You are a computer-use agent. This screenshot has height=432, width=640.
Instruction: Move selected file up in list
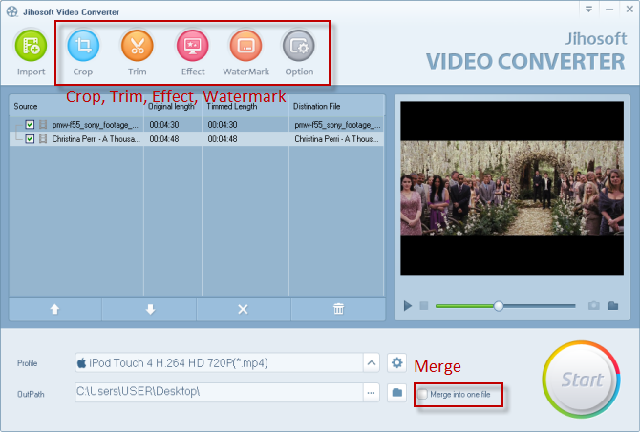click(x=54, y=309)
